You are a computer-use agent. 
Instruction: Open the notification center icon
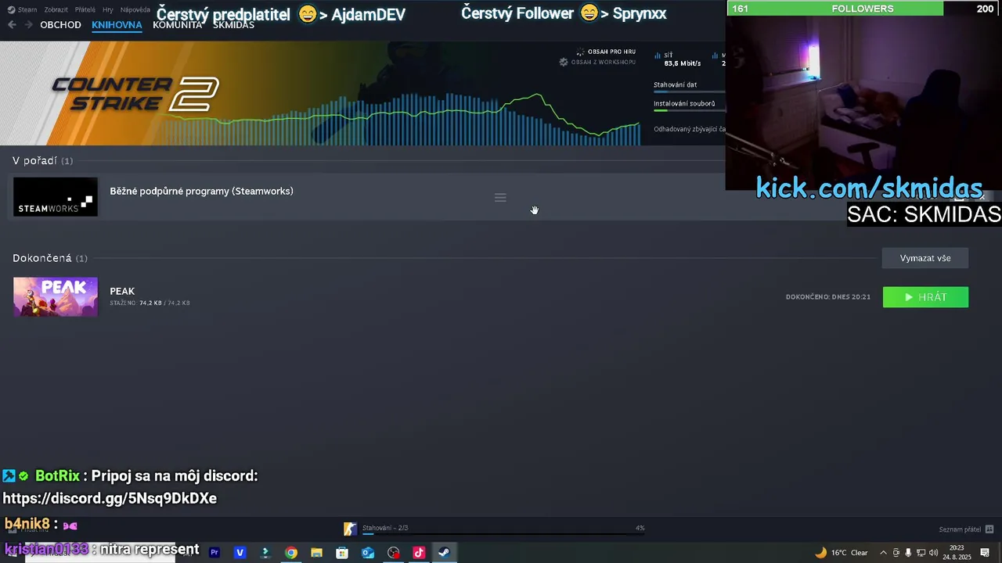click(985, 553)
